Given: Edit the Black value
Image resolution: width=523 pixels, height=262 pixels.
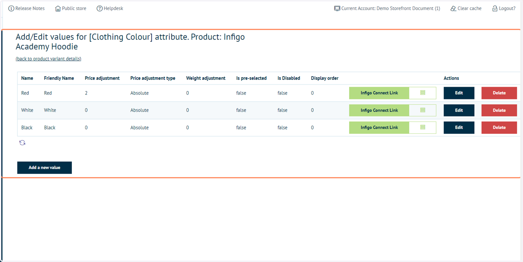Looking at the screenshot, I should coord(459,127).
